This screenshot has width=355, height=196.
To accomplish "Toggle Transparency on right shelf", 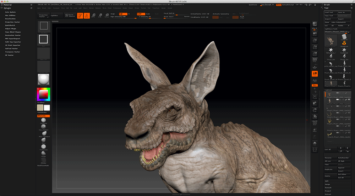I will pos(315,130).
